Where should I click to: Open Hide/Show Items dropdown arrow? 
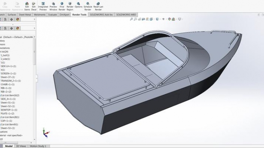point(166,19)
